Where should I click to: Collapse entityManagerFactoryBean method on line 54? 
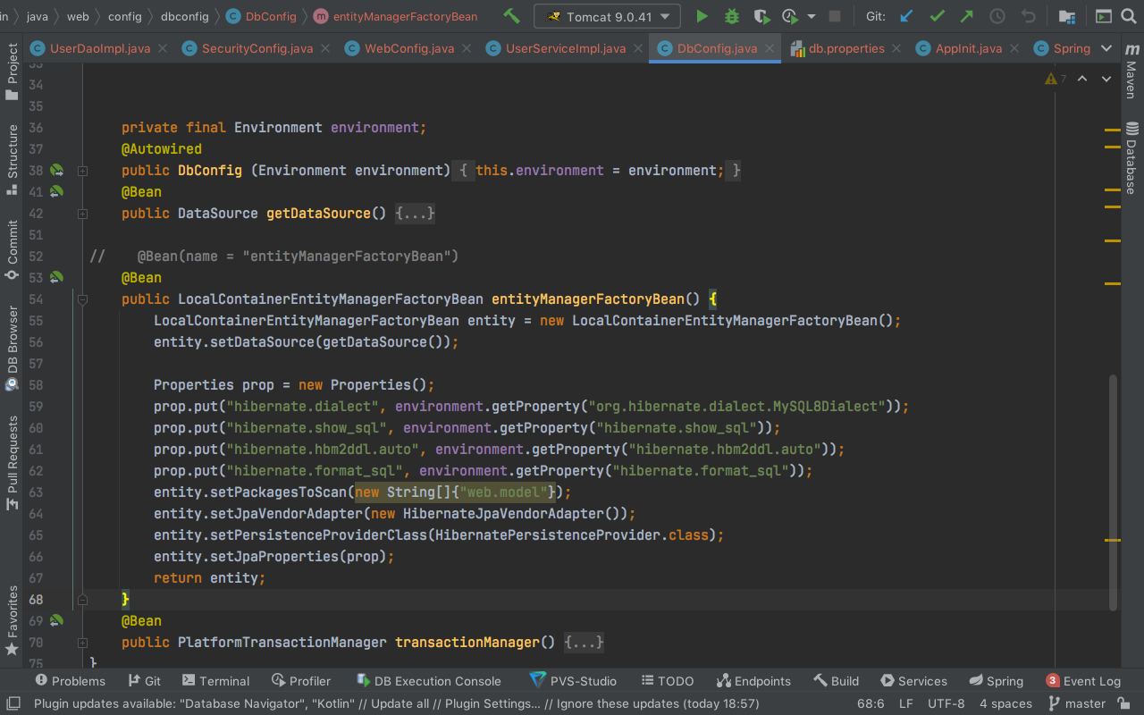tap(82, 299)
